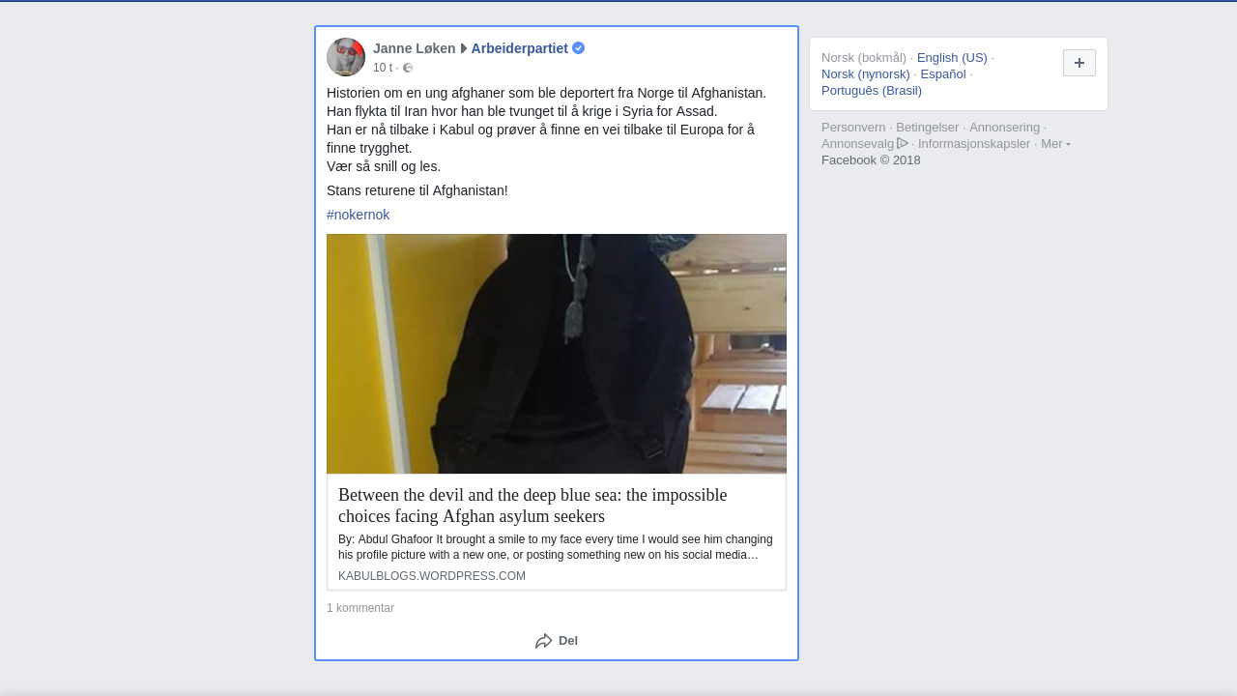Click Janne Løken's profile picture
Viewport: 1237px width, 696px height.
(x=346, y=57)
